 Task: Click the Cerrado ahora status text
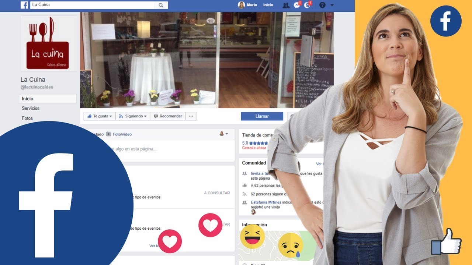click(254, 148)
